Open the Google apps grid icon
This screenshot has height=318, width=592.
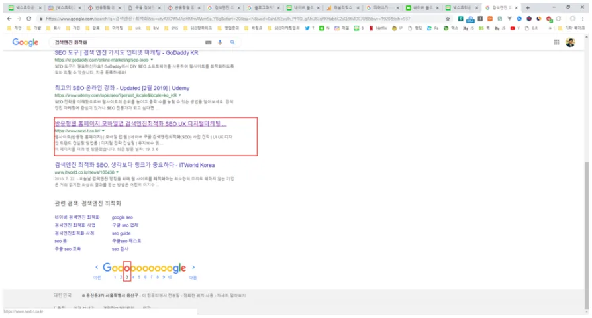tap(556, 42)
